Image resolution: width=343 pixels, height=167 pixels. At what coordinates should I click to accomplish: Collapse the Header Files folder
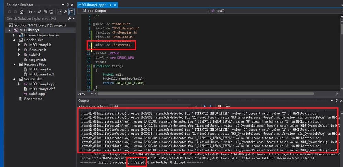14,40
